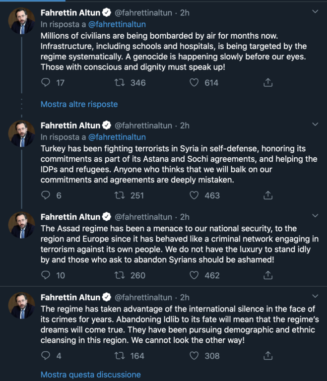This screenshot has width=327, height=381.
Task: Reply to the tweet with 10 comments
Action: pos(46,275)
